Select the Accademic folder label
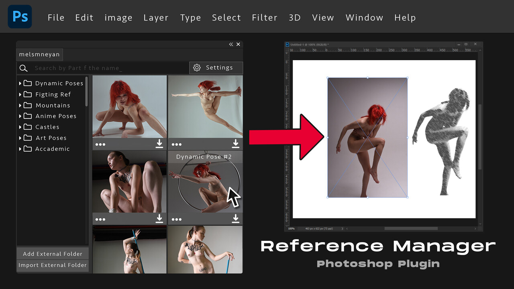The image size is (514, 289). tap(52, 149)
